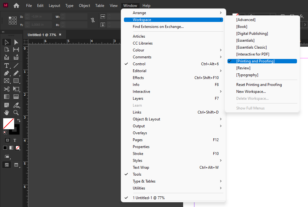Screen dimensions: 308x207
Task: Toggle the Tools panel checkmark item
Action: click(173, 174)
